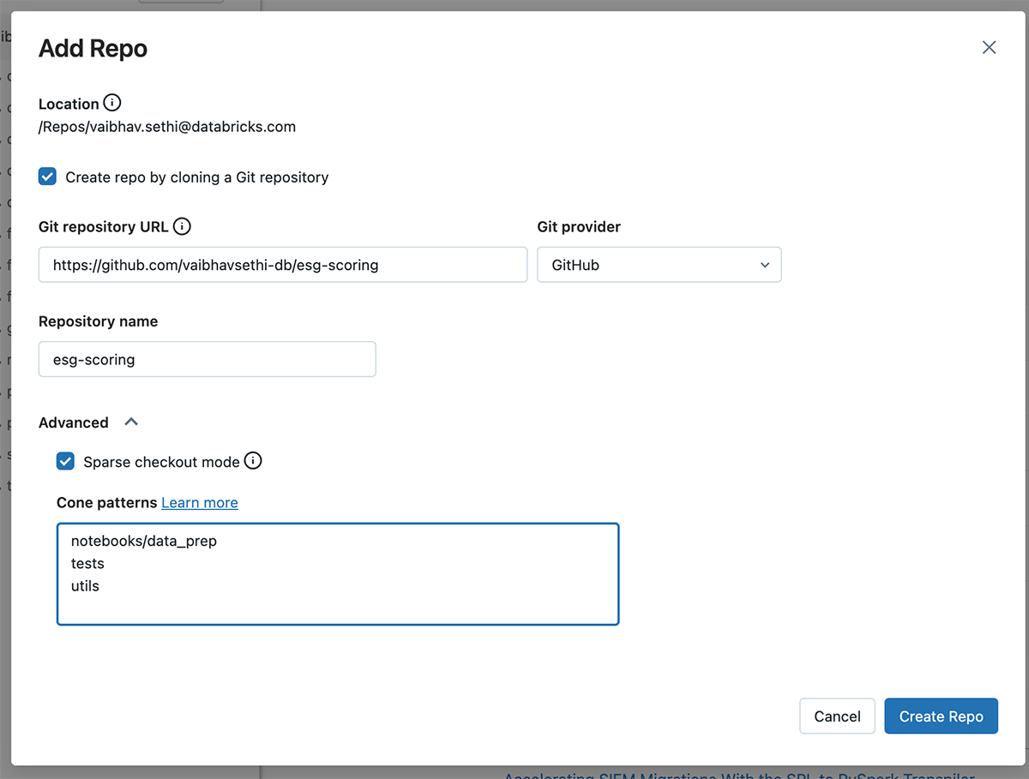The image size is (1029, 779).
Task: Click the info icon beside Location
Action: pyautogui.click(x=112, y=103)
